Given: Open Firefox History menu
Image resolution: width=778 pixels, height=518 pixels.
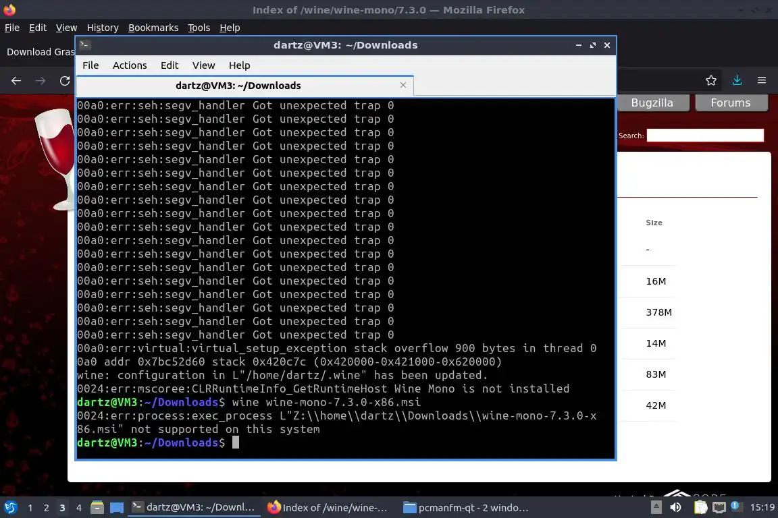Looking at the screenshot, I should click(x=103, y=28).
